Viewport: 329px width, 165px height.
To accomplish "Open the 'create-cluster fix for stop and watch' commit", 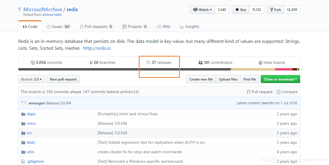I will [140, 152].
